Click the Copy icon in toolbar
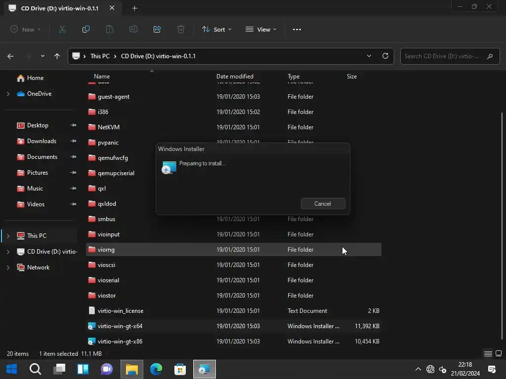Image resolution: width=506 pixels, height=379 pixels. coord(86,29)
